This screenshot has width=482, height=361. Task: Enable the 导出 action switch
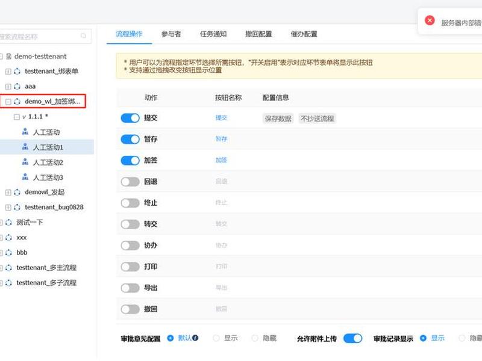(130, 288)
